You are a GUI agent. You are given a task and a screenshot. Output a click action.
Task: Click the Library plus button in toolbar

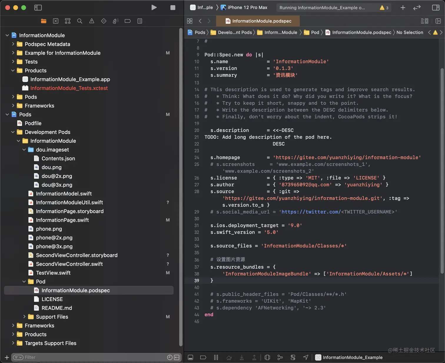pyautogui.click(x=403, y=8)
